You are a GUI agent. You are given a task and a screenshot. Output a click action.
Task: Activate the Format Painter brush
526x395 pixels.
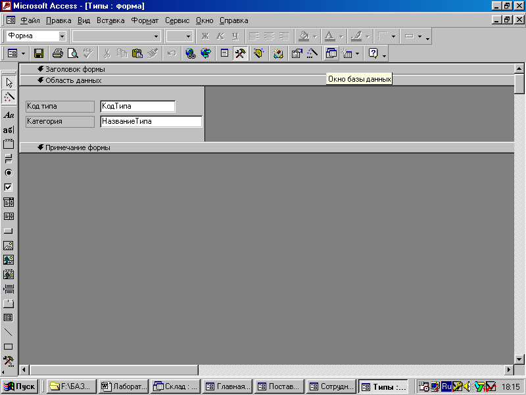(153, 53)
